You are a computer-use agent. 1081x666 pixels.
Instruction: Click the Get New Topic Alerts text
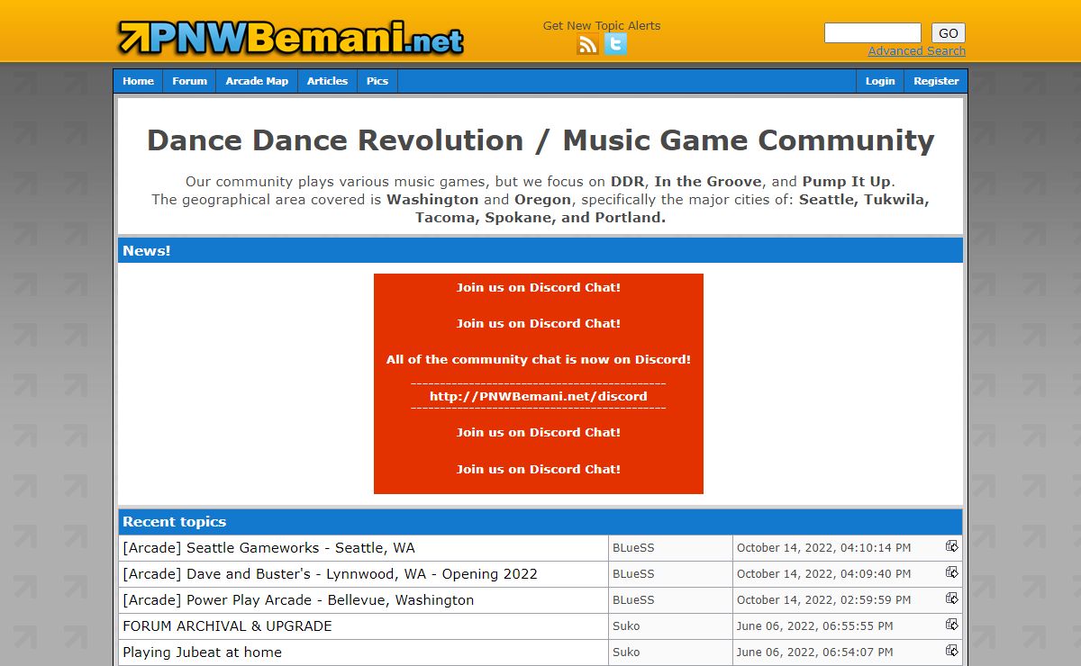(602, 25)
